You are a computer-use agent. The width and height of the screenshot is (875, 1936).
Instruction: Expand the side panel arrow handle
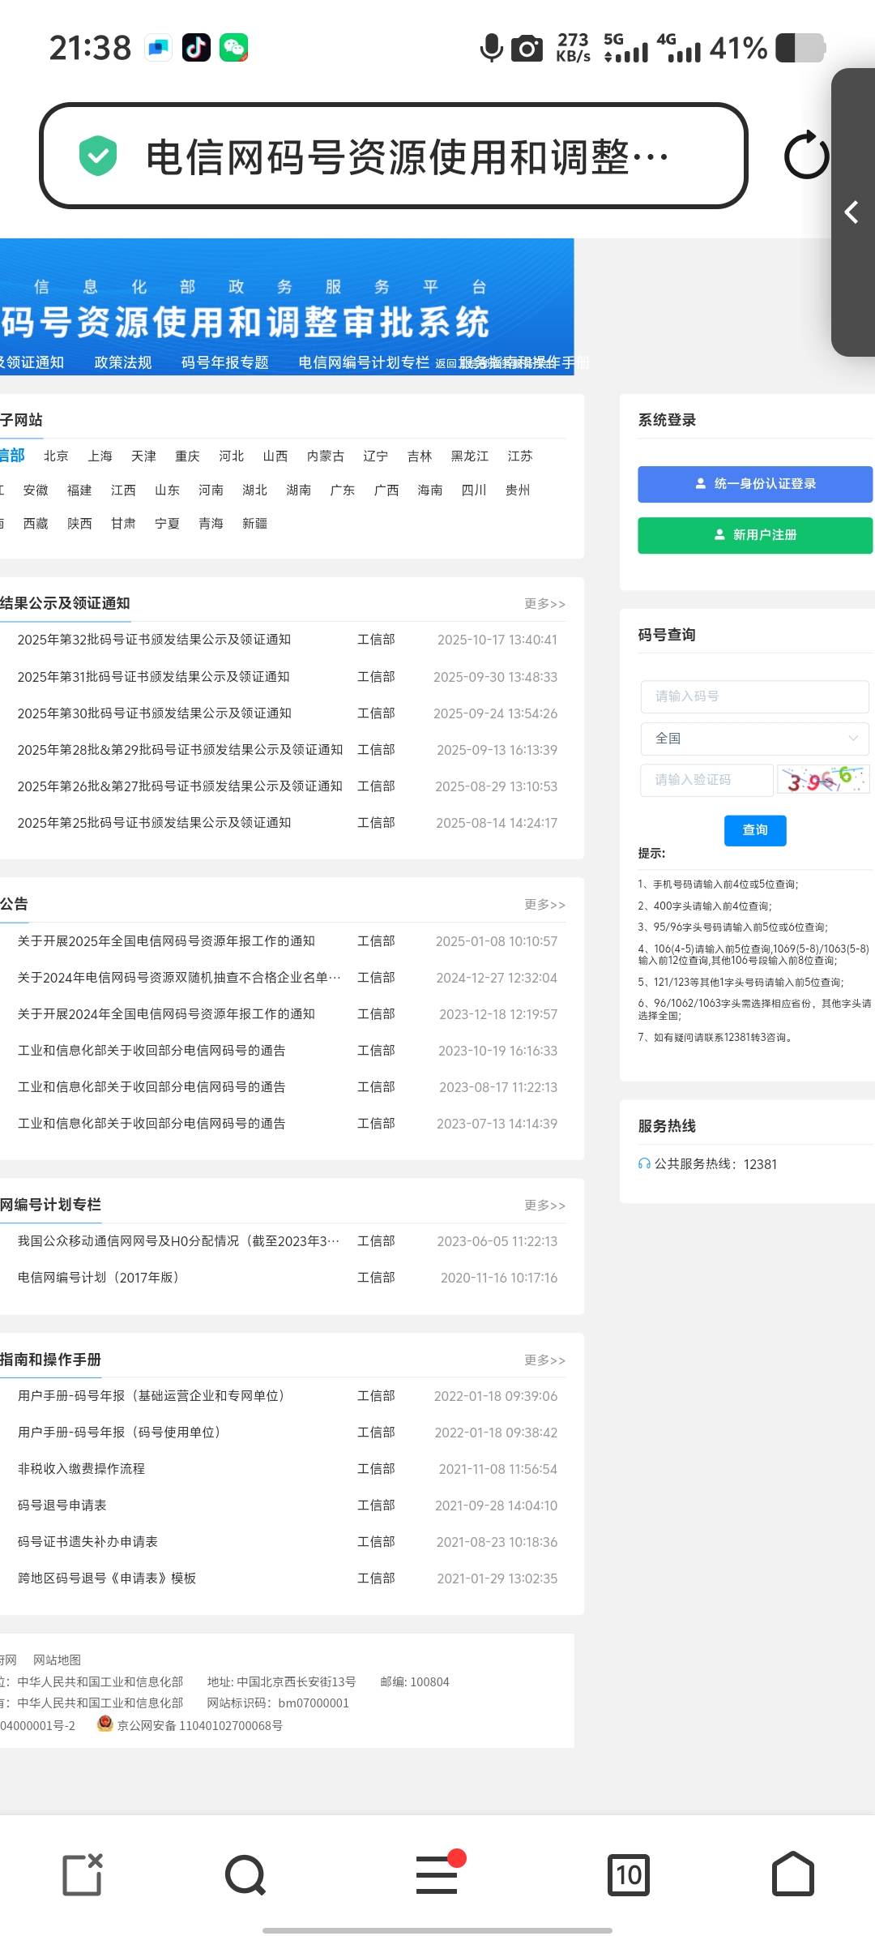(852, 212)
